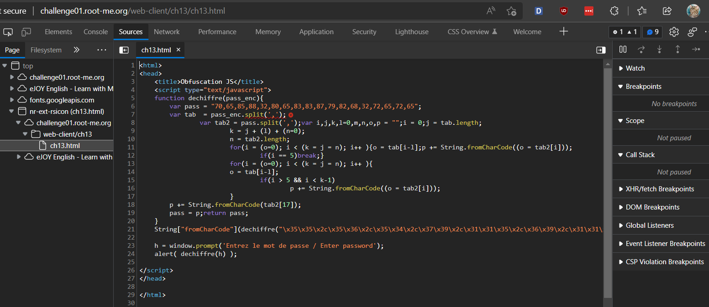Open the Performance tab
Image resolution: width=709 pixels, height=307 pixels.
point(217,32)
